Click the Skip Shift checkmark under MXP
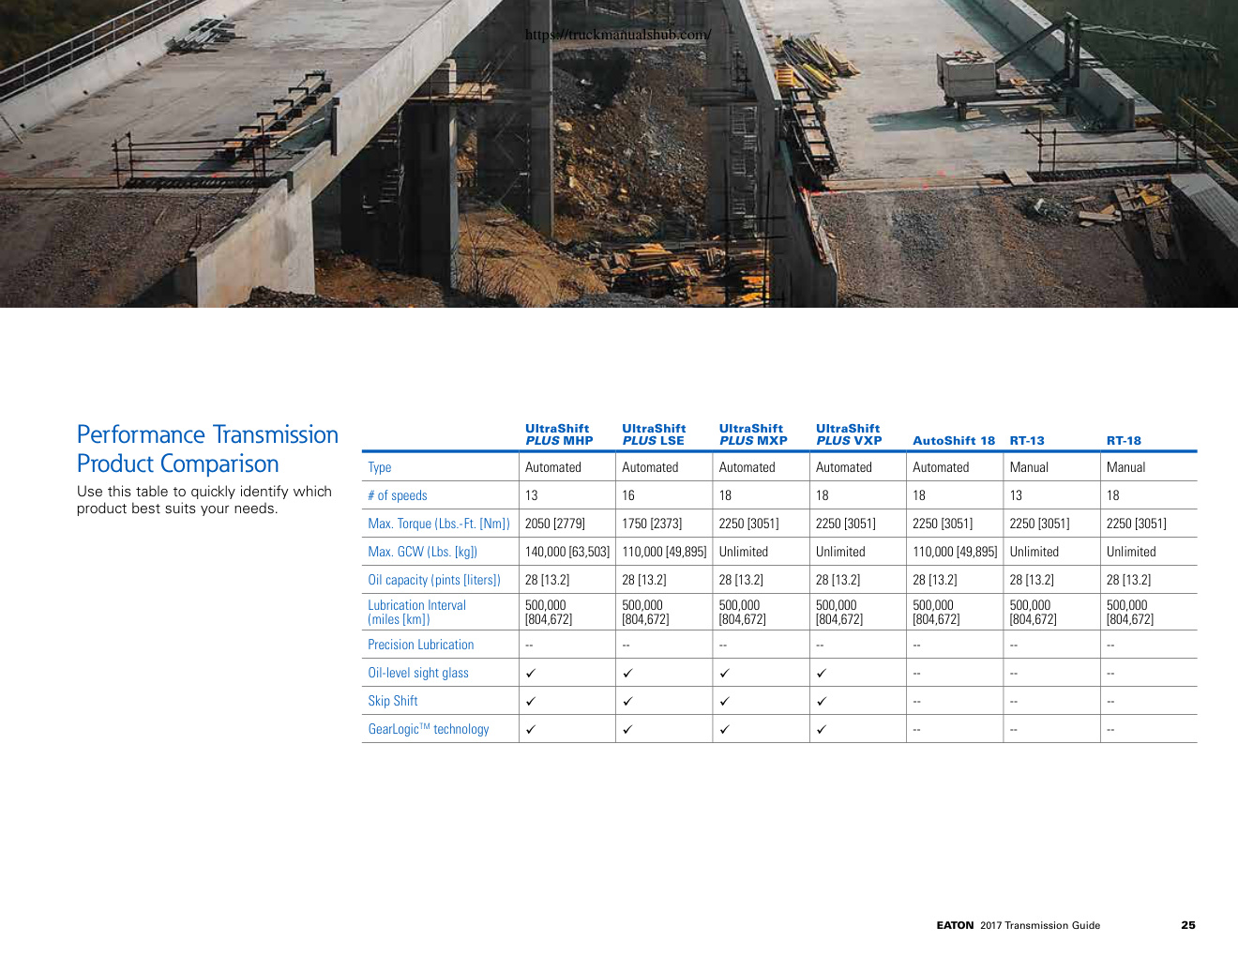This screenshot has height=957, width=1238. (x=725, y=701)
